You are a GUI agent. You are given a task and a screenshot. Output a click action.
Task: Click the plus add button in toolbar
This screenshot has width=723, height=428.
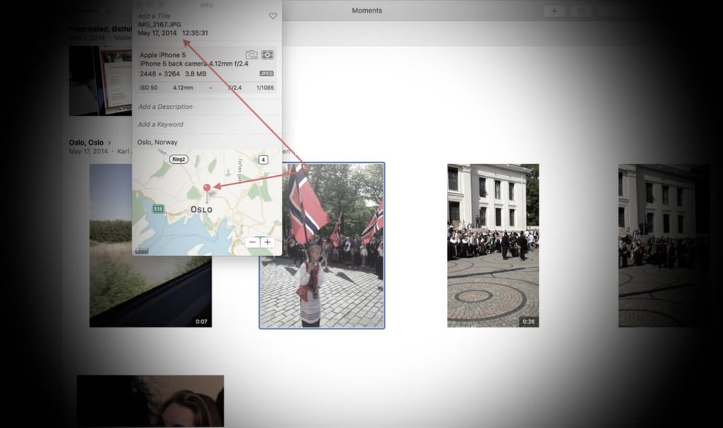[x=554, y=11]
